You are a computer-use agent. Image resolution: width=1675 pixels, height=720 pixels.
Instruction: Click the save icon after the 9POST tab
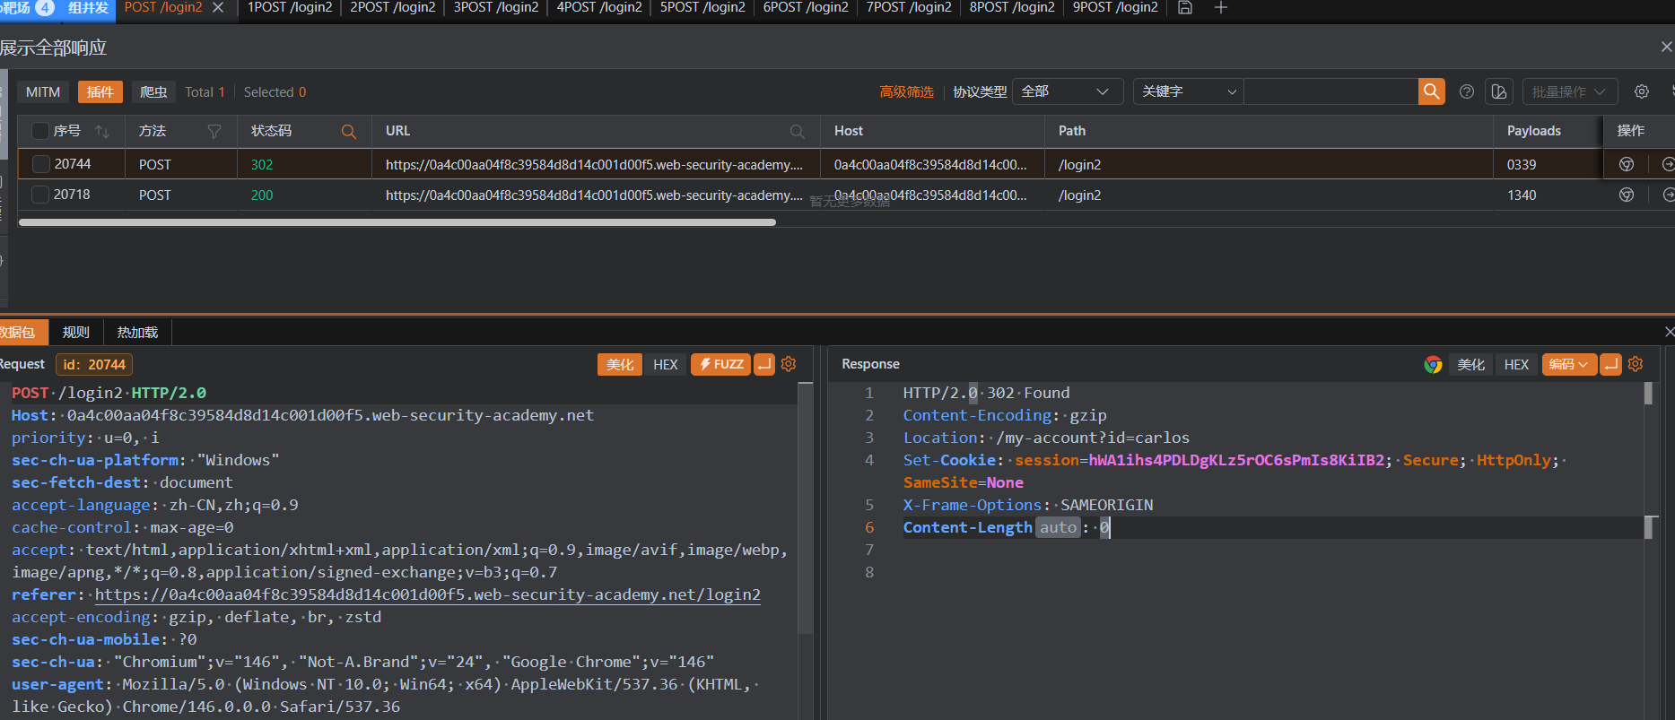1185,8
